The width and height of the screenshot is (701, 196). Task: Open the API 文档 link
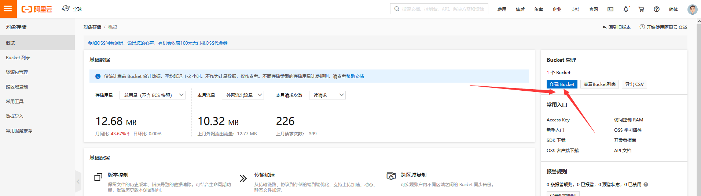point(623,151)
